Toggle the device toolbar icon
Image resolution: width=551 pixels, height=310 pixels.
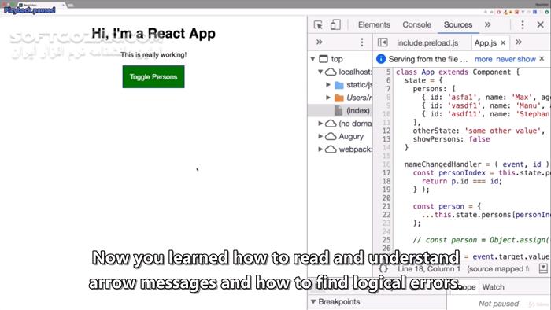coord(335,25)
